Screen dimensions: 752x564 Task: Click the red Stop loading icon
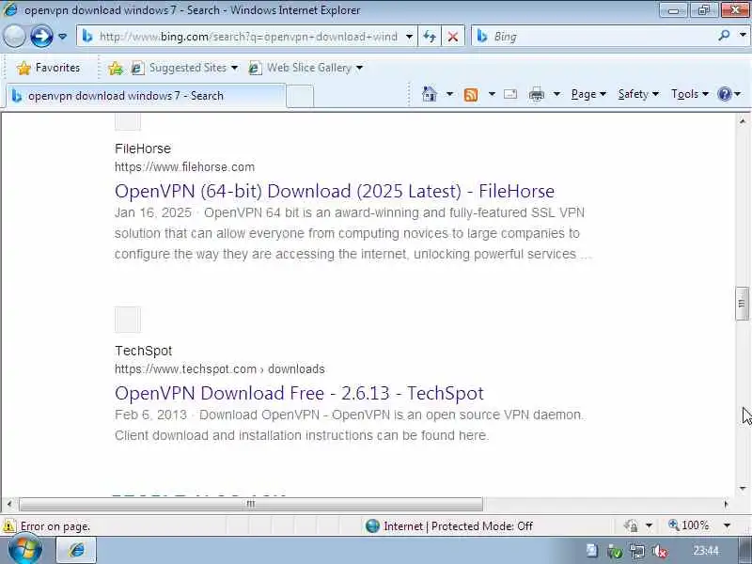click(452, 37)
